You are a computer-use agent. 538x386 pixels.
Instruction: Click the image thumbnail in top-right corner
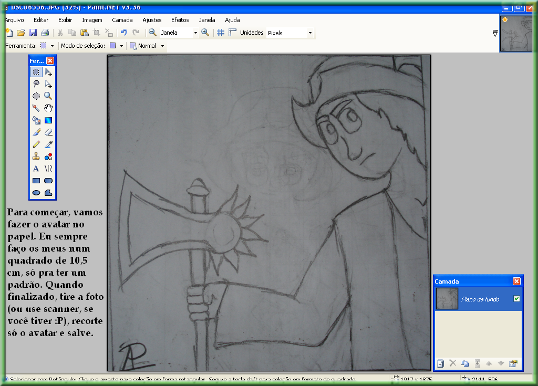[516, 34]
